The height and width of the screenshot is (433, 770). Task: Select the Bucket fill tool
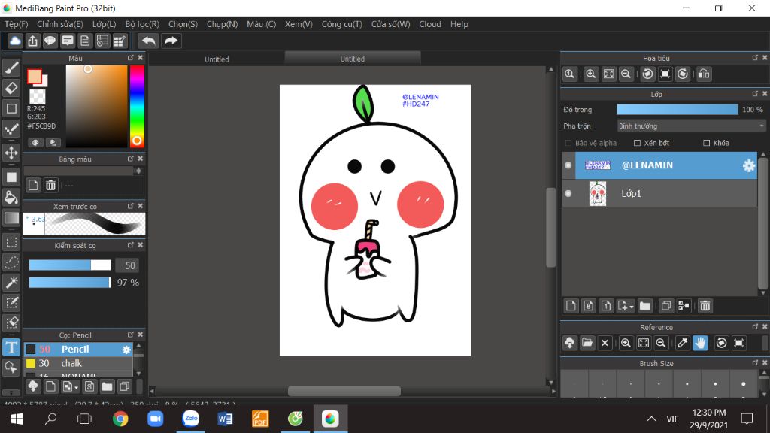pos(11,198)
